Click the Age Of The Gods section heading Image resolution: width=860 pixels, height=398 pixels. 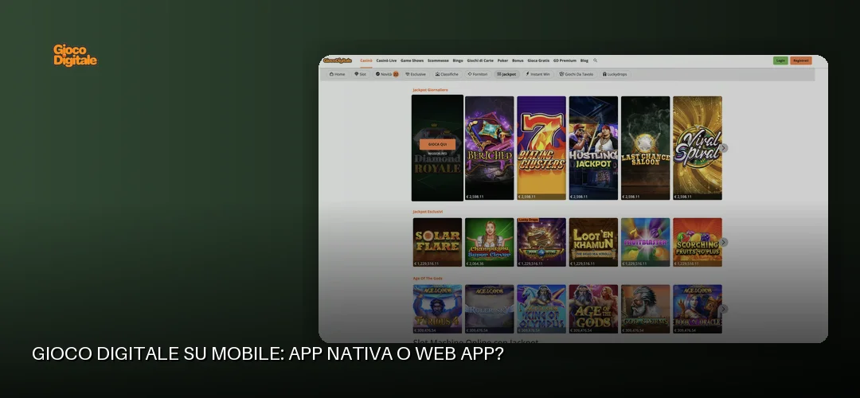[x=428, y=279]
